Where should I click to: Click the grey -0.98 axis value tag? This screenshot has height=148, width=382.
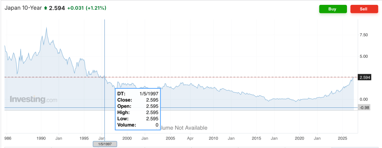tap(364, 108)
